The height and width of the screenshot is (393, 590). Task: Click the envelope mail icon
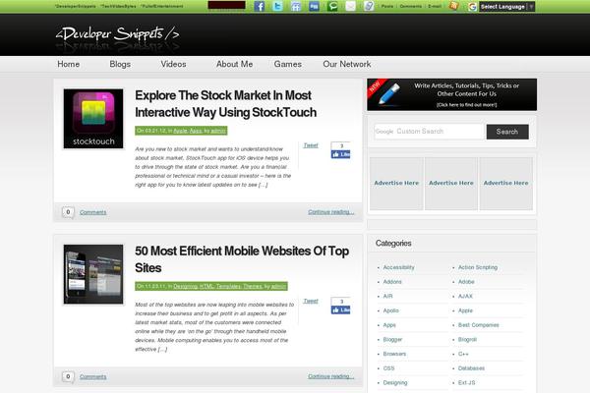click(350, 6)
